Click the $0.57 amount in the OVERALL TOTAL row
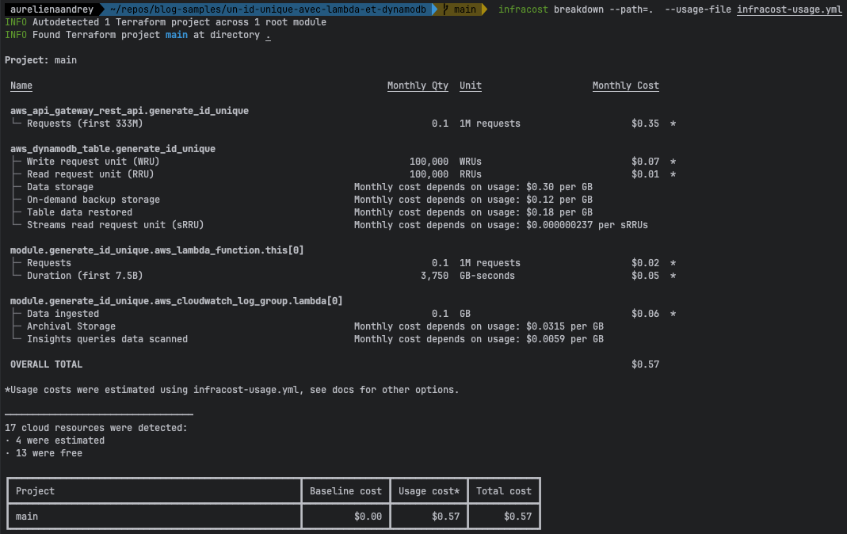The image size is (847, 534). 645,364
